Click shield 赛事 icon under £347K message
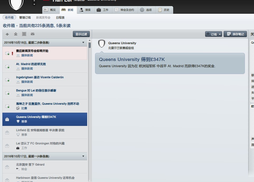254x182 pixels. point(18,121)
